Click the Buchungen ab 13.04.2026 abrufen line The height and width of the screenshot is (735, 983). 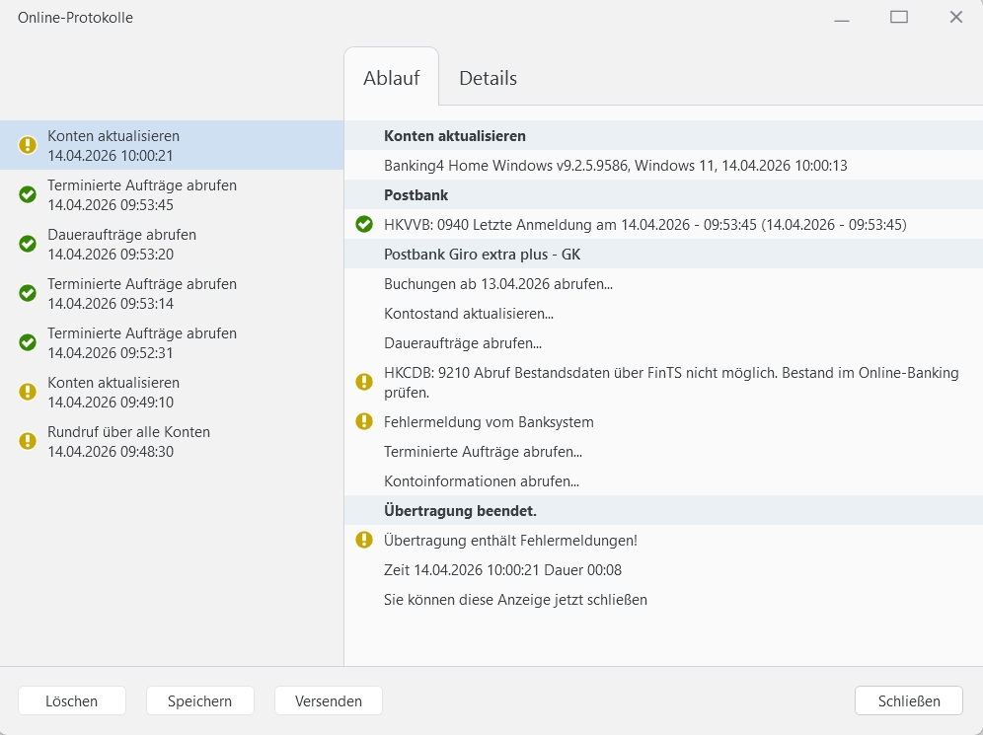pos(497,283)
